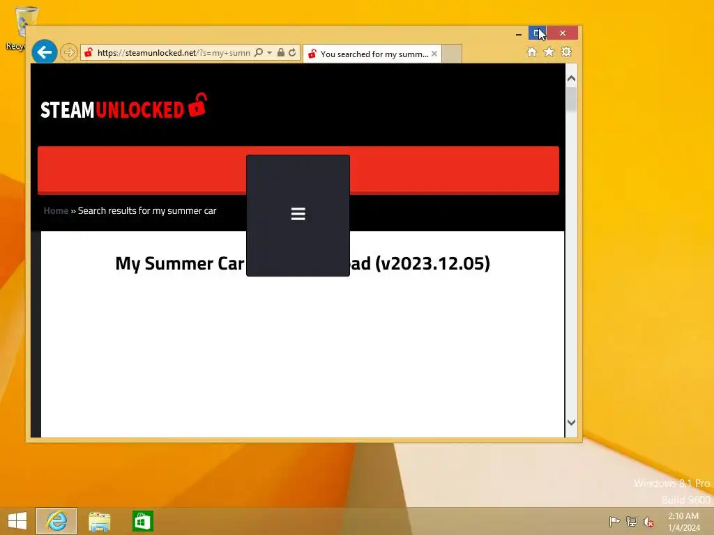Follow the Home breadcrumb link
This screenshot has width=714, height=535.
click(x=56, y=210)
